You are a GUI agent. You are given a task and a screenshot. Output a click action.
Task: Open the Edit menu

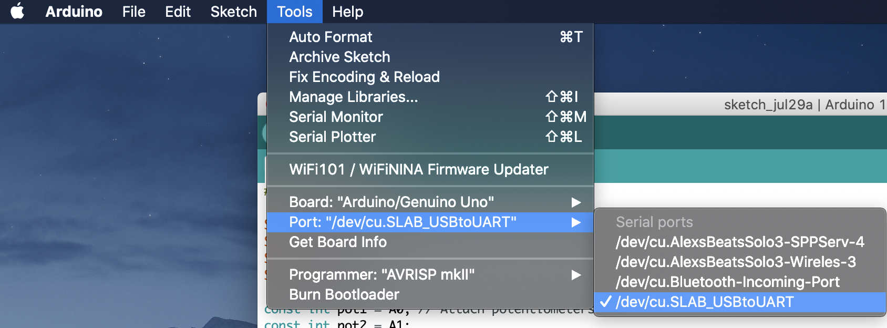(178, 12)
